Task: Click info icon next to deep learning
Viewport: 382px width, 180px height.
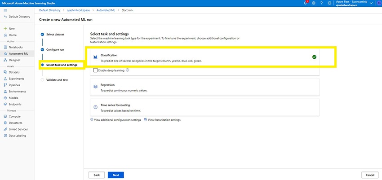Action: point(127,70)
